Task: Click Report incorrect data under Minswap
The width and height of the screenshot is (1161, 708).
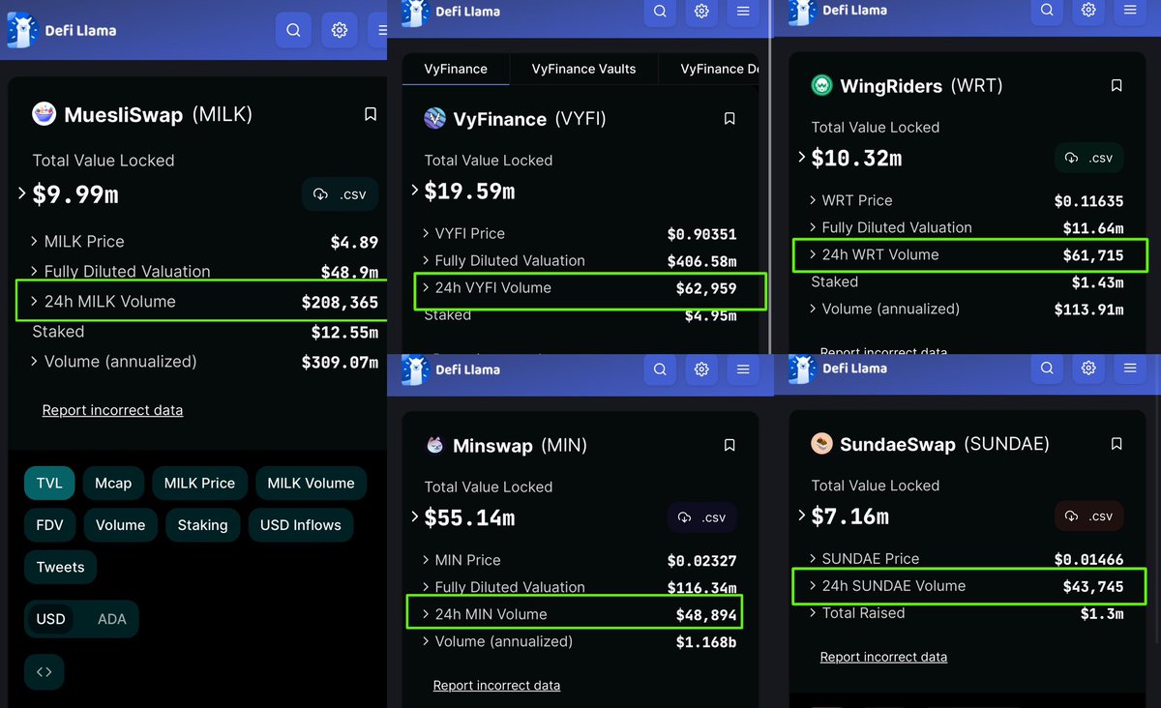Action: click(496, 685)
